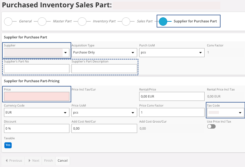245x167 pixels.
Task: Focus the Supplier's Part No field
Action: pyautogui.click(x=37, y=68)
